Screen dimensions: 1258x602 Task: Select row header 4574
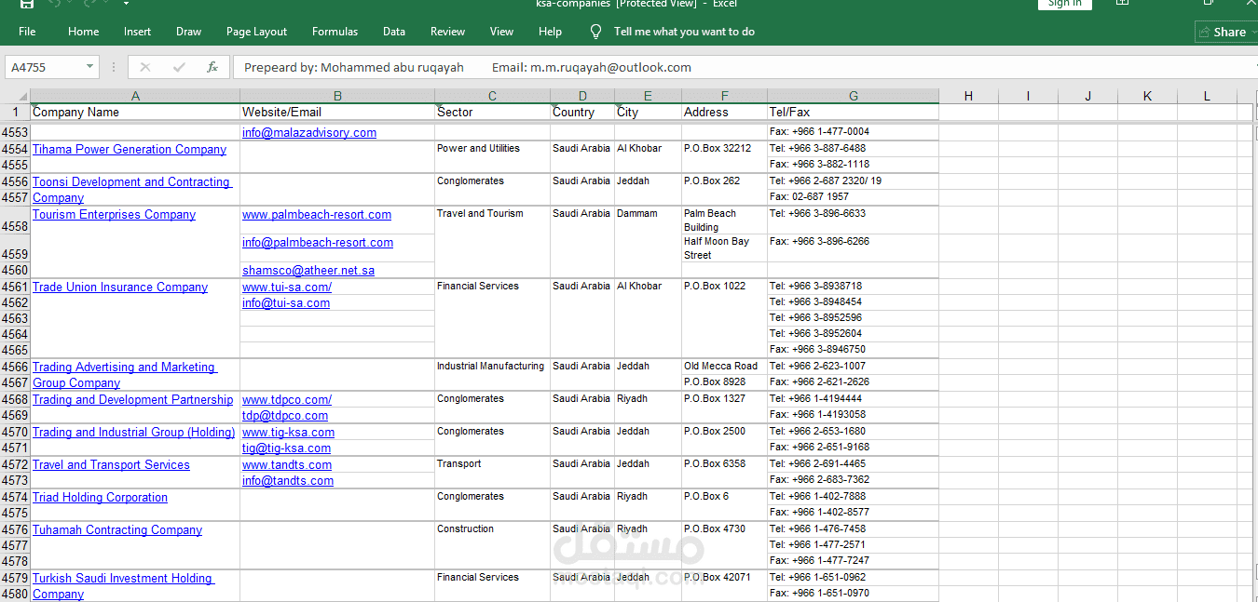15,497
